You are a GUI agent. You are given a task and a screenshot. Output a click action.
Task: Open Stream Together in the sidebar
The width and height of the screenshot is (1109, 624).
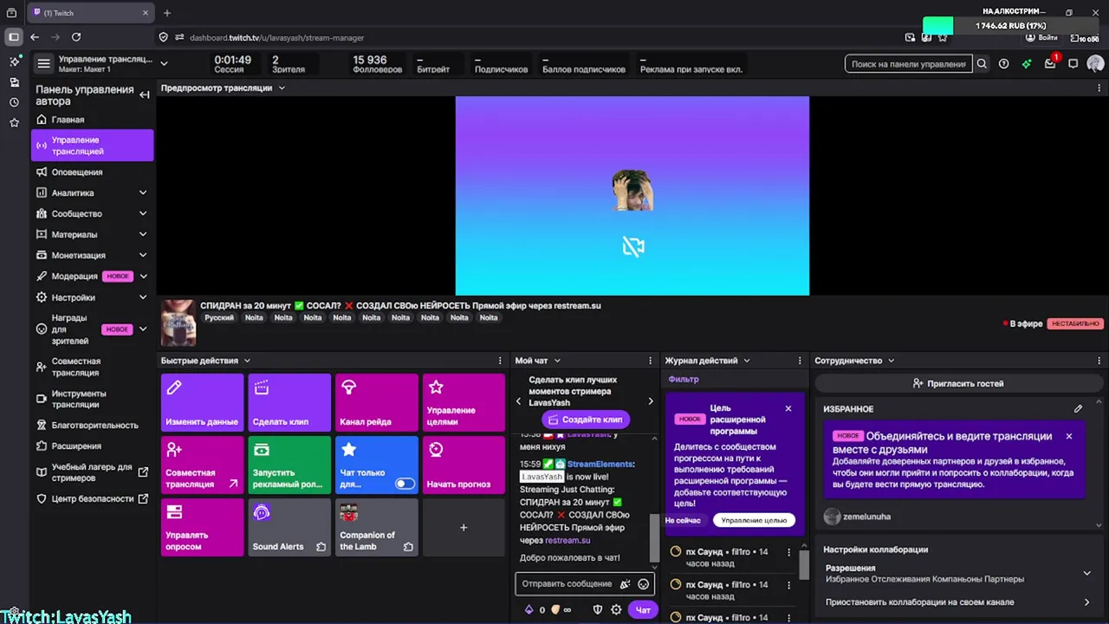click(92, 367)
